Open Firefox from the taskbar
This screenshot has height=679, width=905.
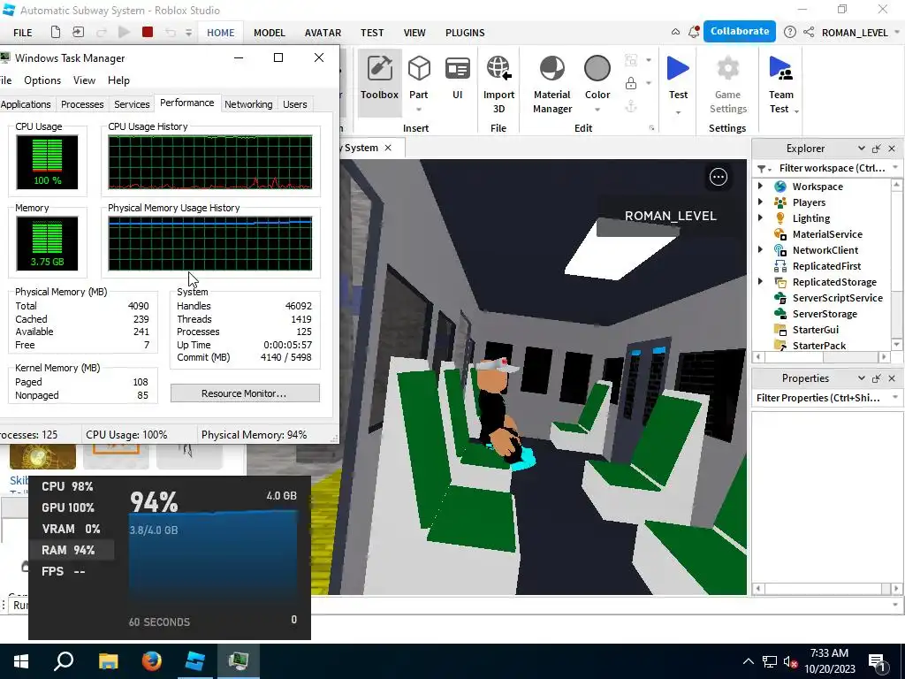[152, 661]
